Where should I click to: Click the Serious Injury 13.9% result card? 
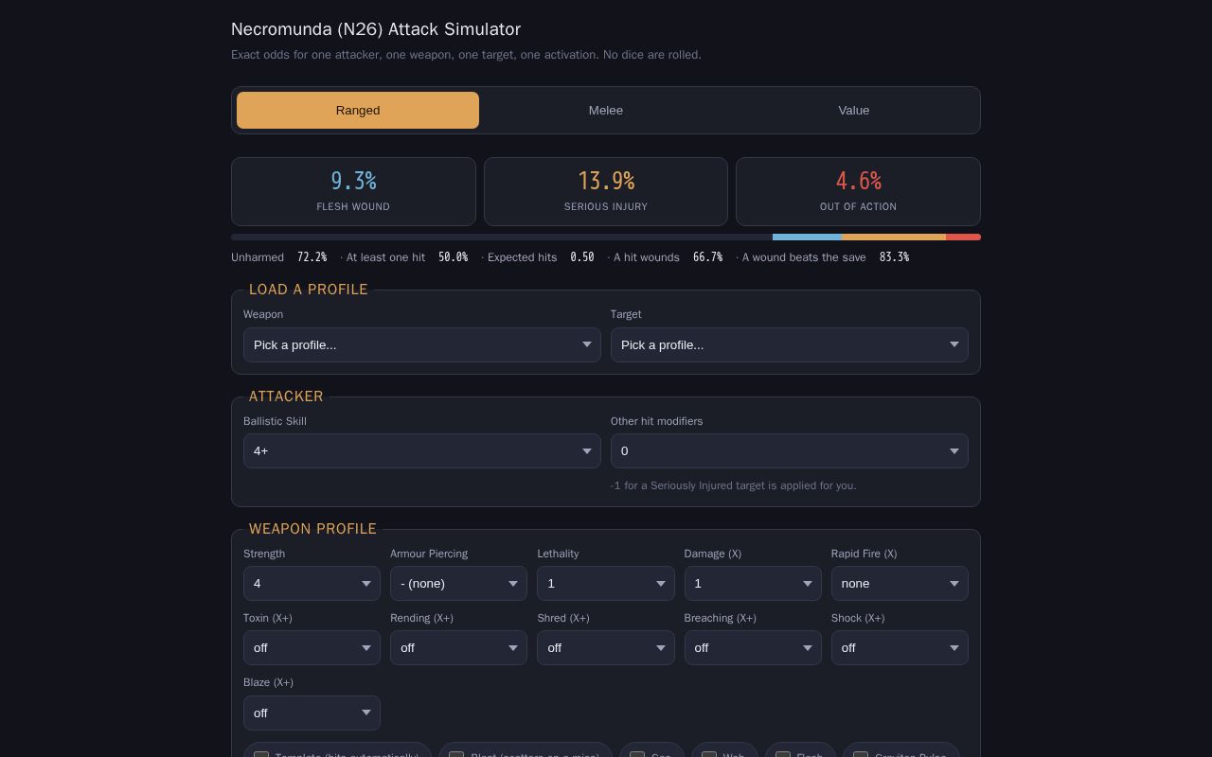606,191
